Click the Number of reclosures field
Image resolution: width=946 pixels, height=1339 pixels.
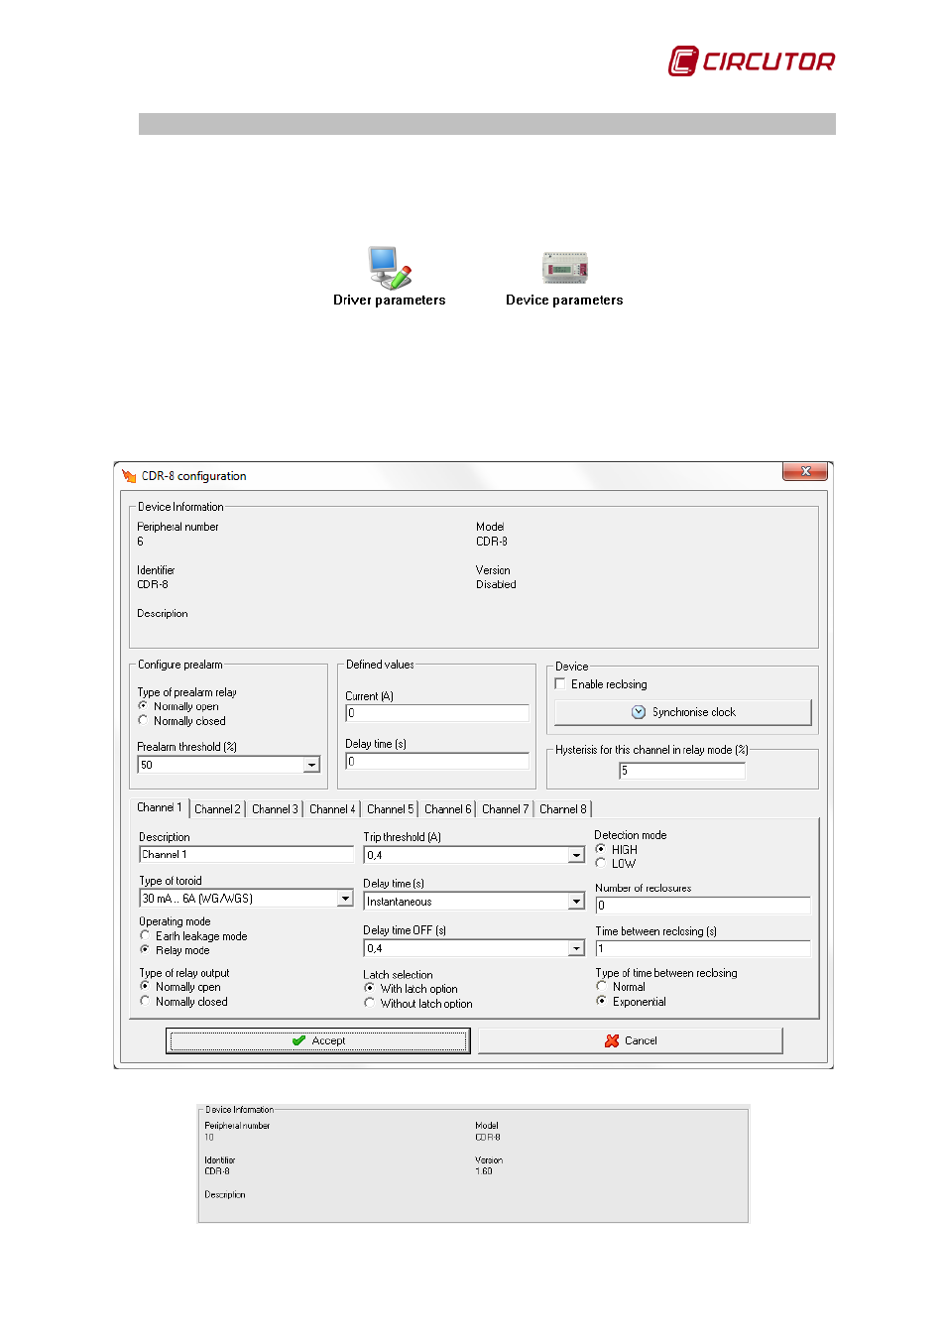tap(703, 906)
